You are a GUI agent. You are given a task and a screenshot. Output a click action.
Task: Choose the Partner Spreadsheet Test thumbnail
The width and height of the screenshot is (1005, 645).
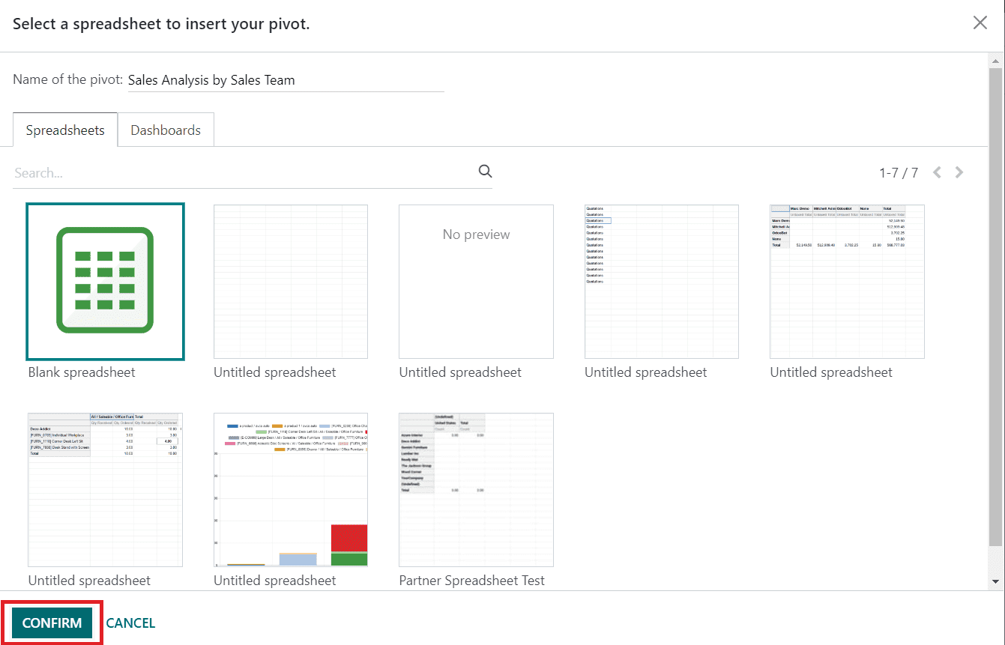(x=476, y=489)
